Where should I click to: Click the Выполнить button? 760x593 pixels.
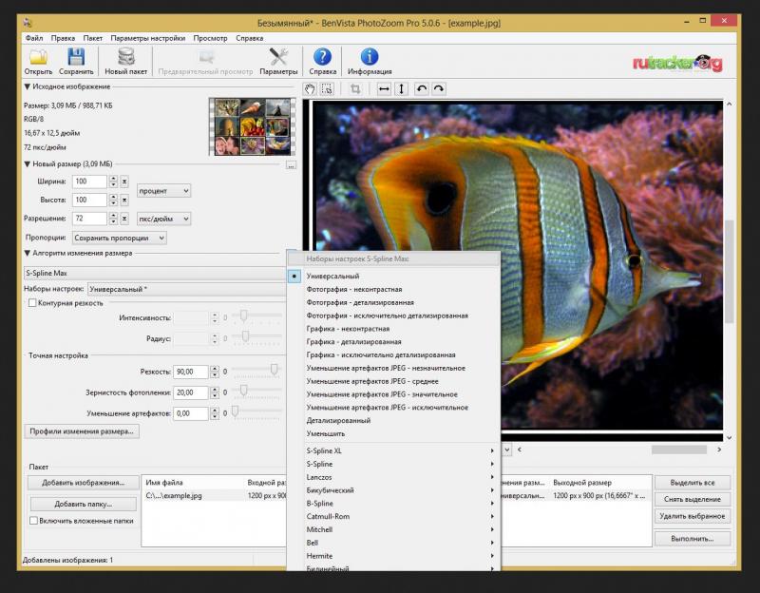[693, 539]
